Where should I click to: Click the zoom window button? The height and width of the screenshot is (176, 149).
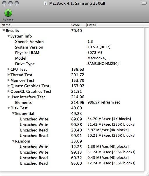coord(17,3)
